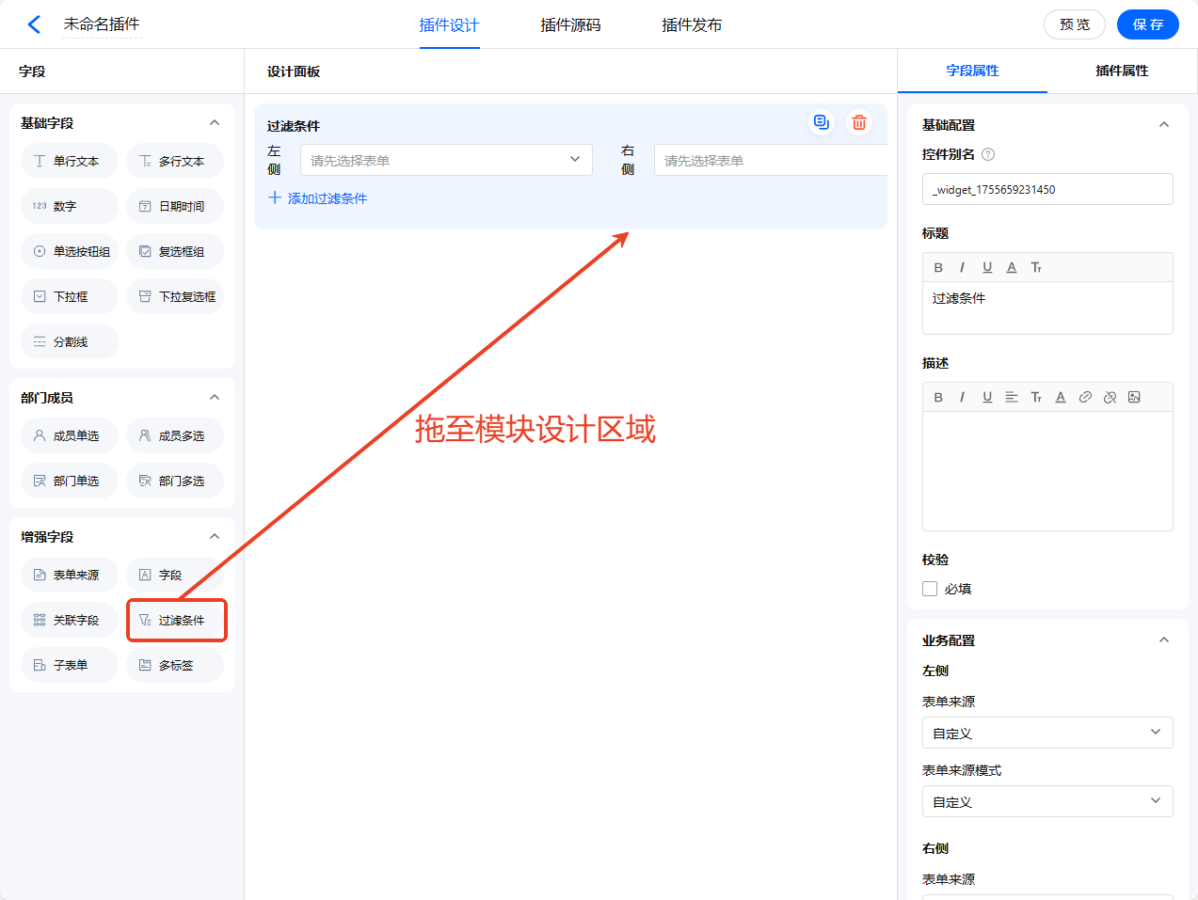Collapse the 基础字段 section

(215, 123)
